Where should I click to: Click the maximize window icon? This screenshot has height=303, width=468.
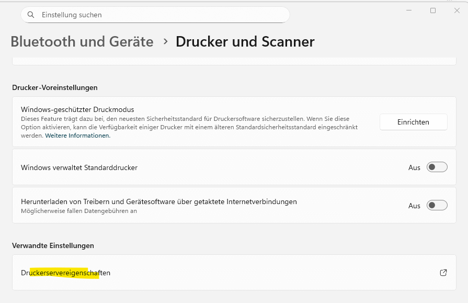click(432, 10)
